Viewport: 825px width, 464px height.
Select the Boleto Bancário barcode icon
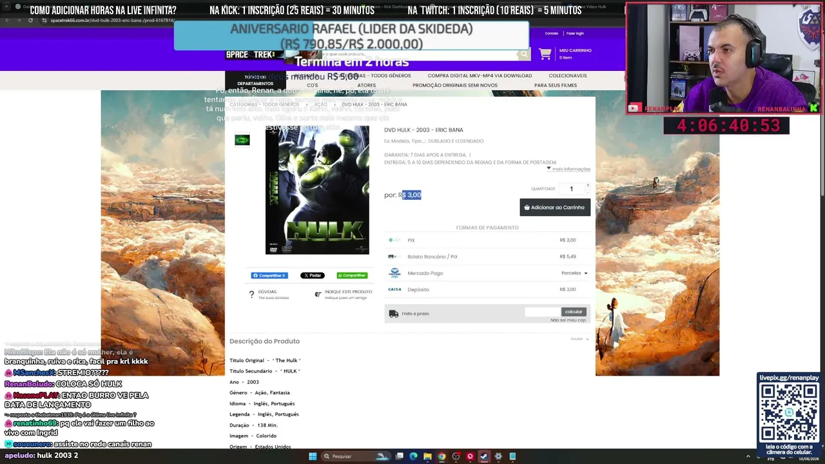[394, 256]
